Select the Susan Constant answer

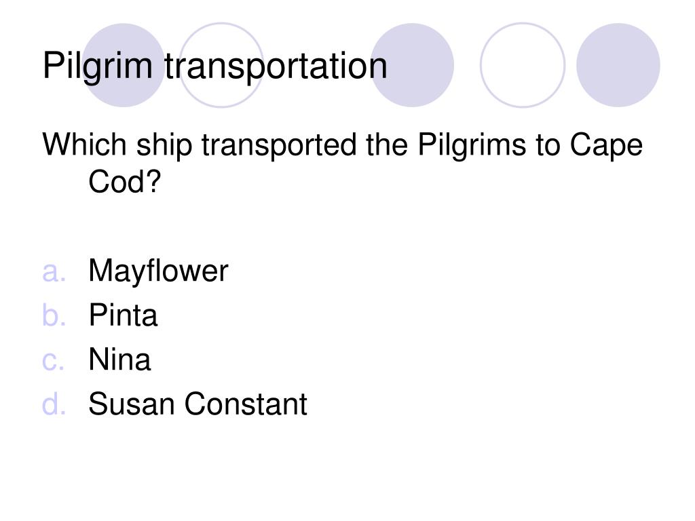[x=198, y=404]
